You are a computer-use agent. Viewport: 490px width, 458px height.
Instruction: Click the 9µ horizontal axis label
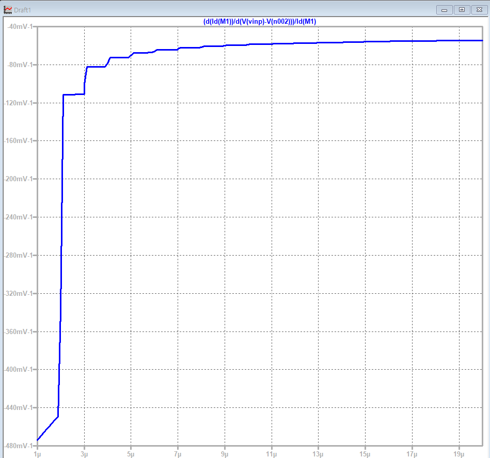pyautogui.click(x=225, y=454)
